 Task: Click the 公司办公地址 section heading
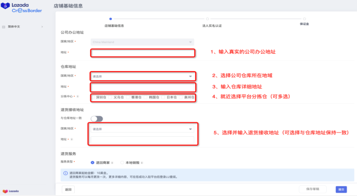[x=72, y=33]
